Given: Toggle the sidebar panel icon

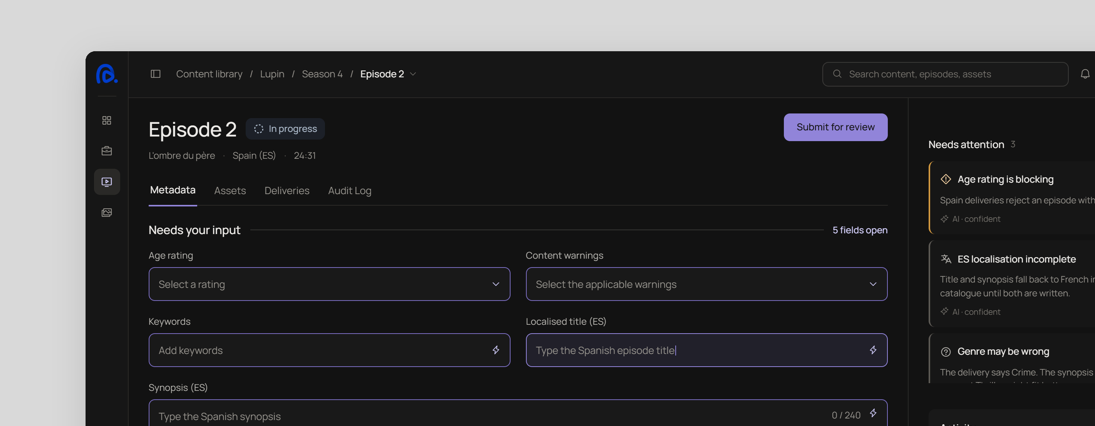Looking at the screenshot, I should pyautogui.click(x=156, y=74).
